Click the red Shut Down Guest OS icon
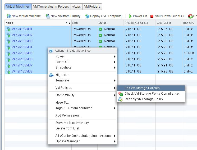This screenshot has width=197, height=150. (152, 16)
